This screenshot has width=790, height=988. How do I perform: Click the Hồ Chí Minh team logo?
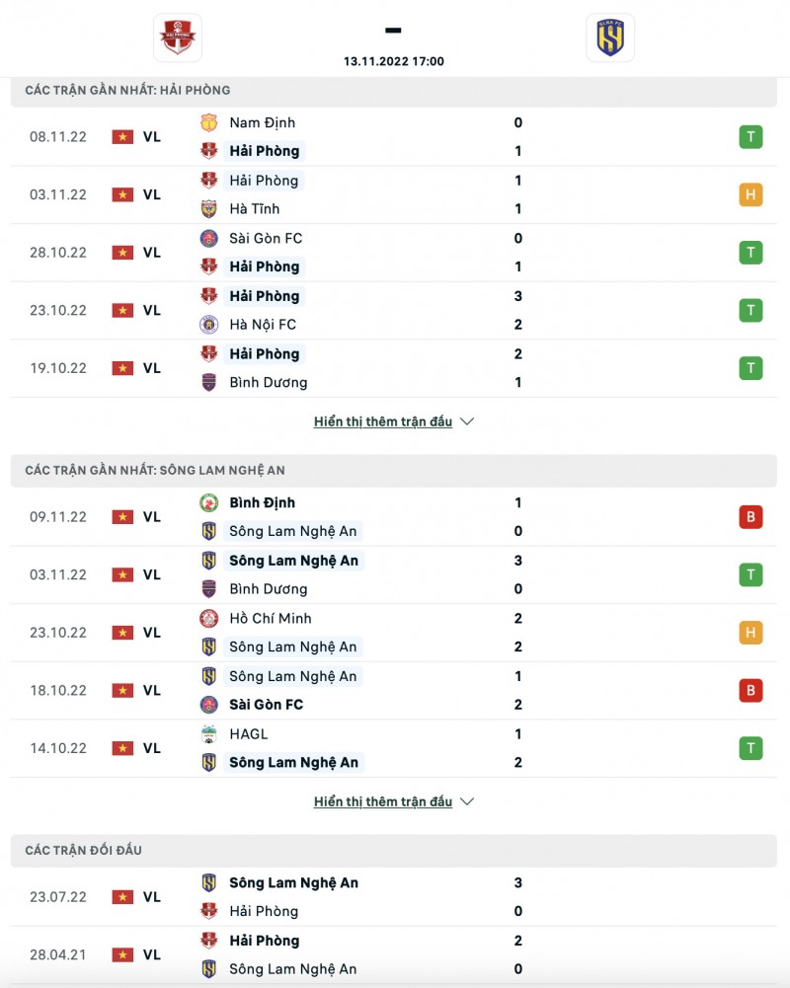tap(209, 618)
